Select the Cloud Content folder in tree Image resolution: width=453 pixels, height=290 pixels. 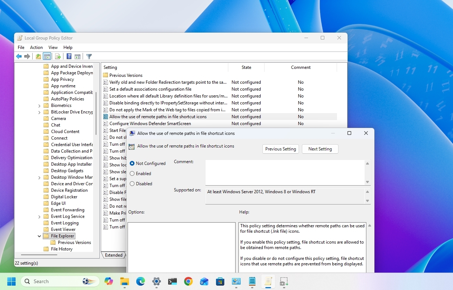pyautogui.click(x=65, y=132)
